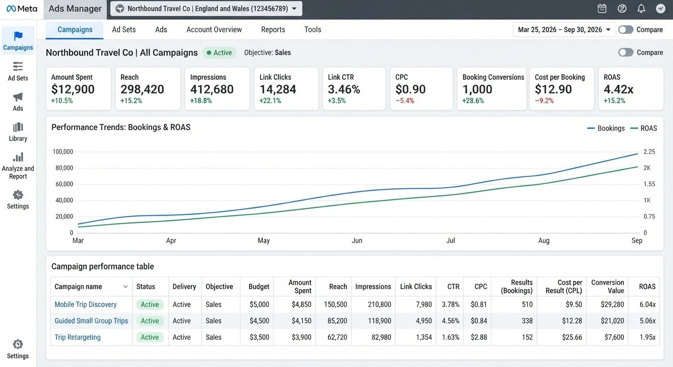The image size is (673, 367).
Task: Open the Account Overview tab
Action: [x=214, y=30]
